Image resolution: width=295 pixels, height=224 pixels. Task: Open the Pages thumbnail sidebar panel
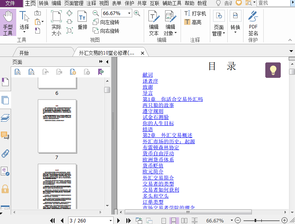pos(5,100)
